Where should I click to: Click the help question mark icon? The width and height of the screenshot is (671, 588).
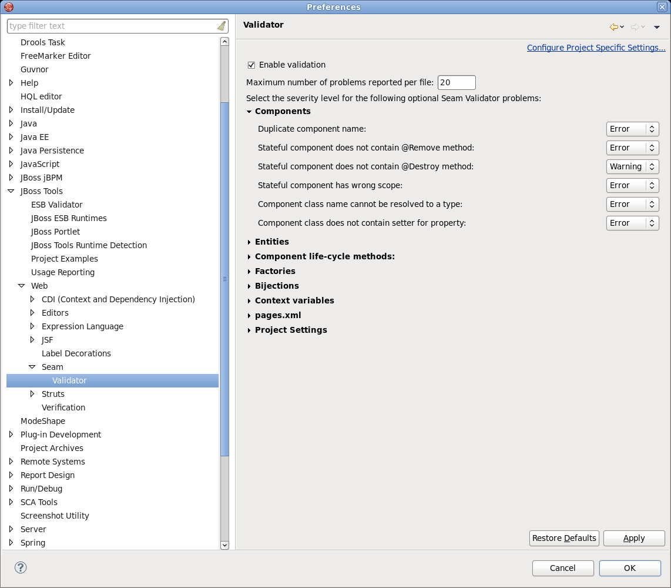pyautogui.click(x=21, y=567)
